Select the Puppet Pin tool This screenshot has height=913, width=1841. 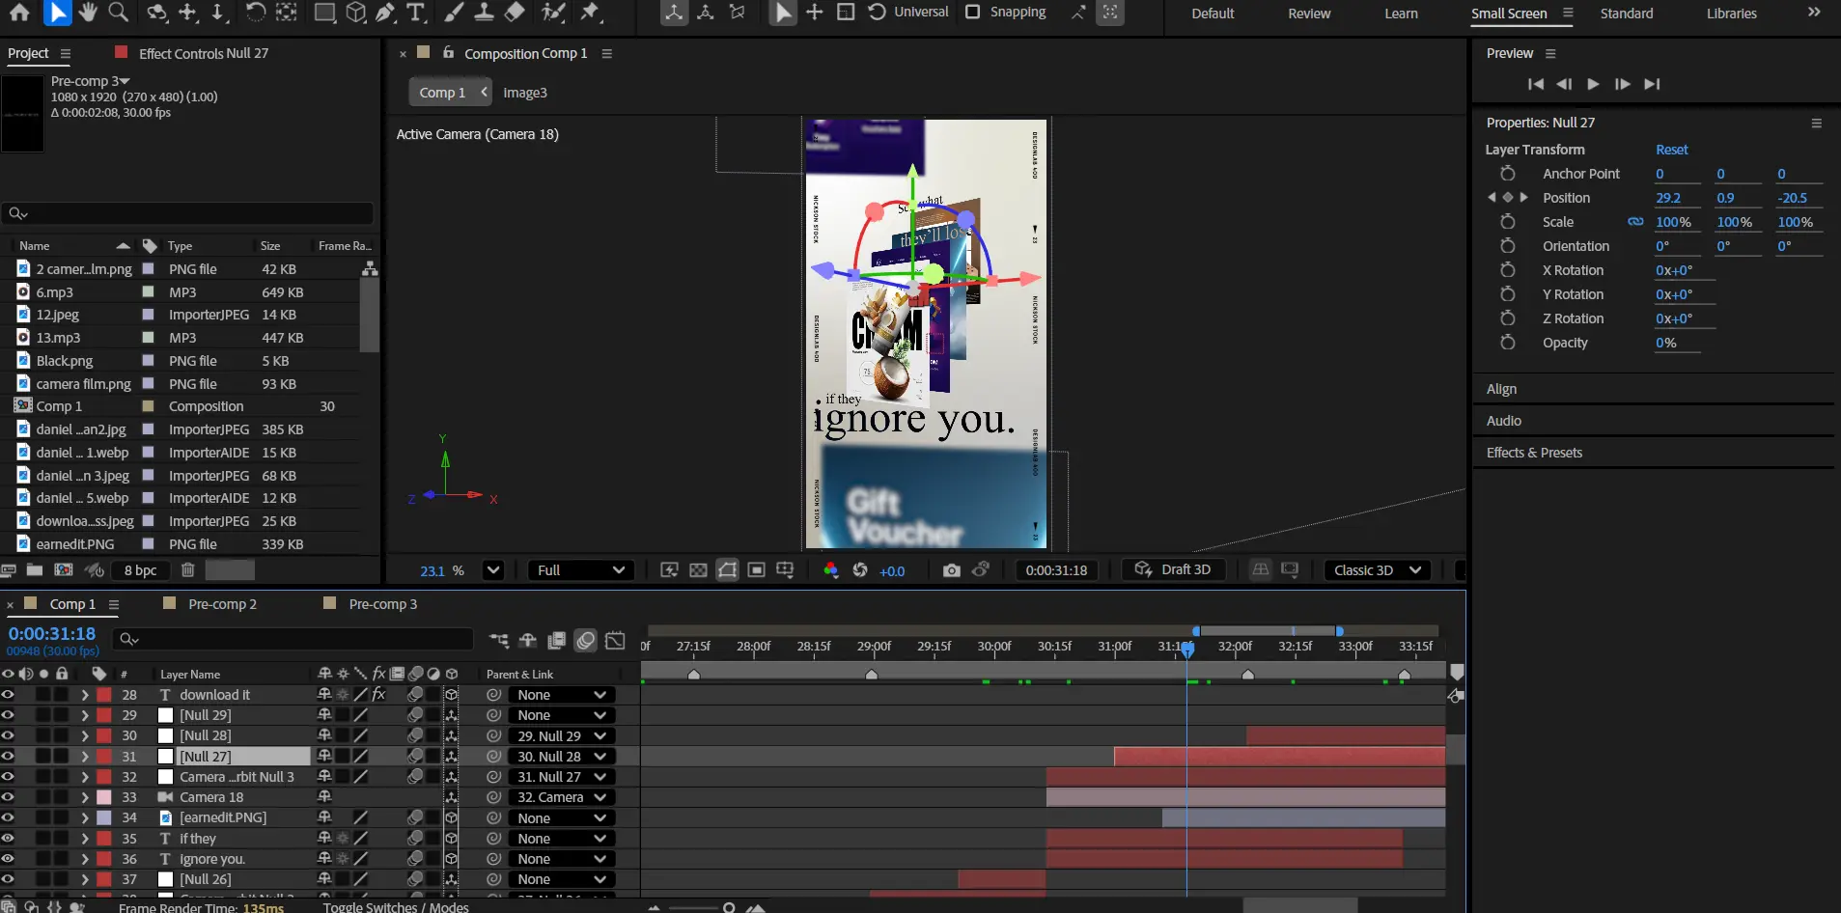(590, 13)
